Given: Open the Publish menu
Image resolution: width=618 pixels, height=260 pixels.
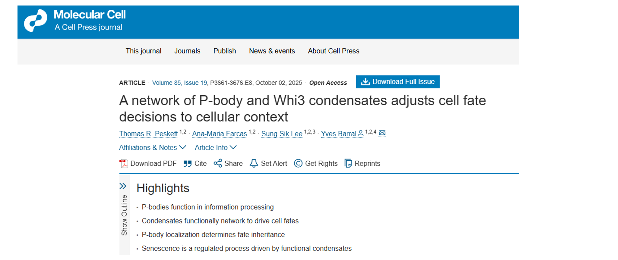Looking at the screenshot, I should (x=225, y=51).
